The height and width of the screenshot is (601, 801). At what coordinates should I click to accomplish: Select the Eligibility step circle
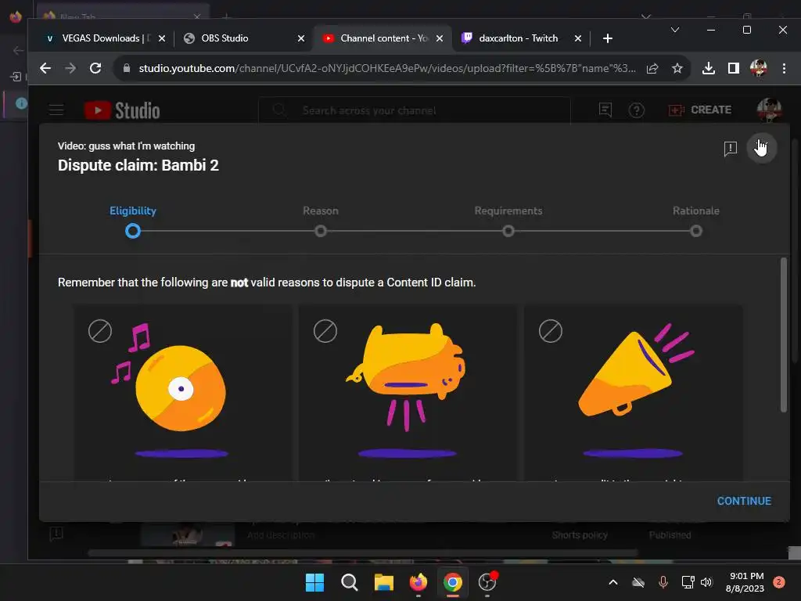tap(133, 232)
